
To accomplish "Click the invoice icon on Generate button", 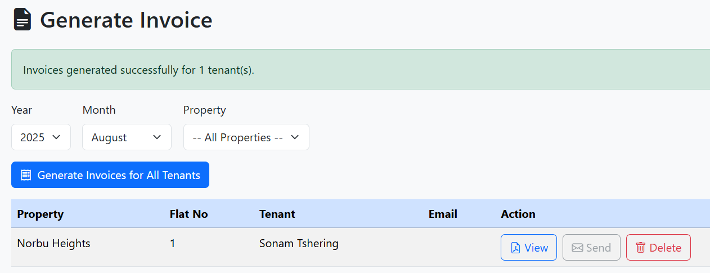I will (x=26, y=175).
